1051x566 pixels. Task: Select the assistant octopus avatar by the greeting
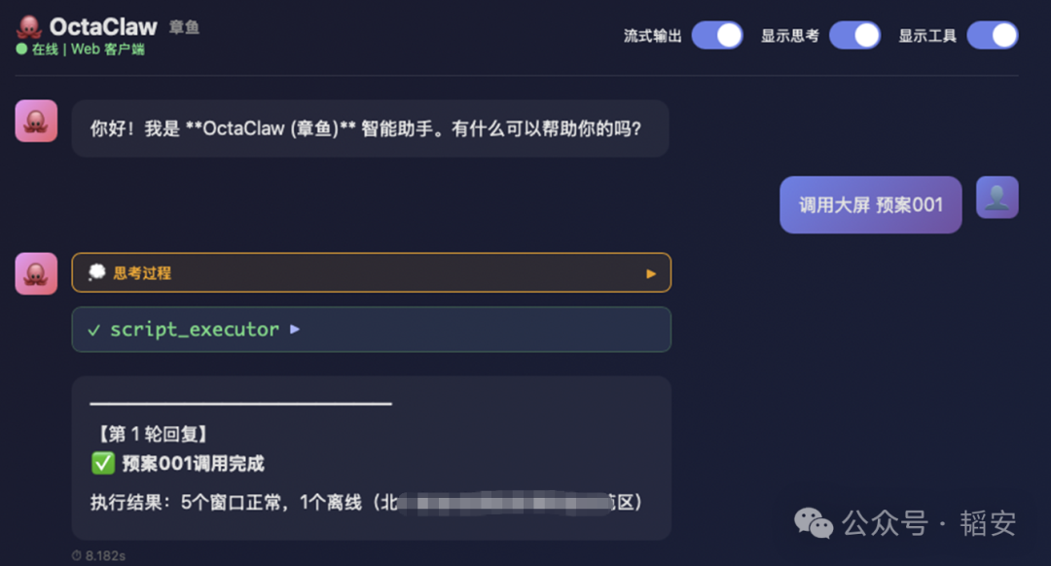pos(35,122)
